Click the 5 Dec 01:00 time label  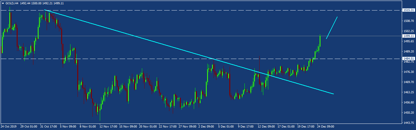(227, 127)
